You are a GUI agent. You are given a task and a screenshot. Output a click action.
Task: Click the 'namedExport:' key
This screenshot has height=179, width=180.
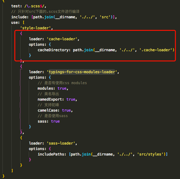(x=51, y=99)
